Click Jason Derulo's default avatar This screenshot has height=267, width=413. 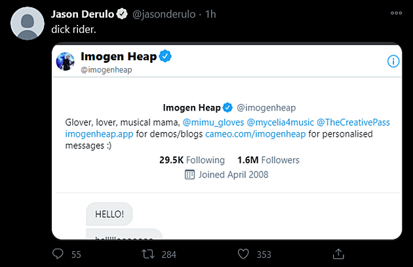click(x=28, y=24)
